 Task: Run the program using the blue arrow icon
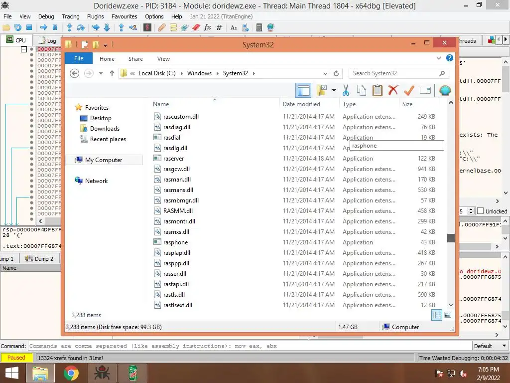44,27
